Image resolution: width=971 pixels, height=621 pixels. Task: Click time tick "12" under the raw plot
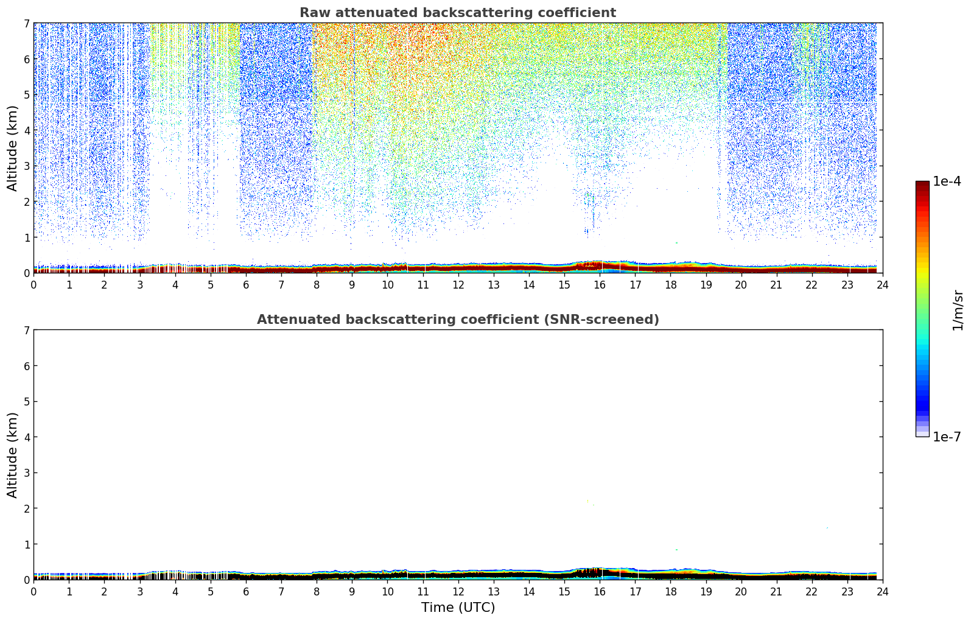(458, 284)
